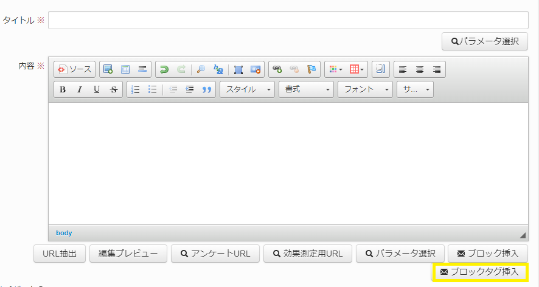
Task: Open the text color picker dropdown
Action: coord(336,69)
